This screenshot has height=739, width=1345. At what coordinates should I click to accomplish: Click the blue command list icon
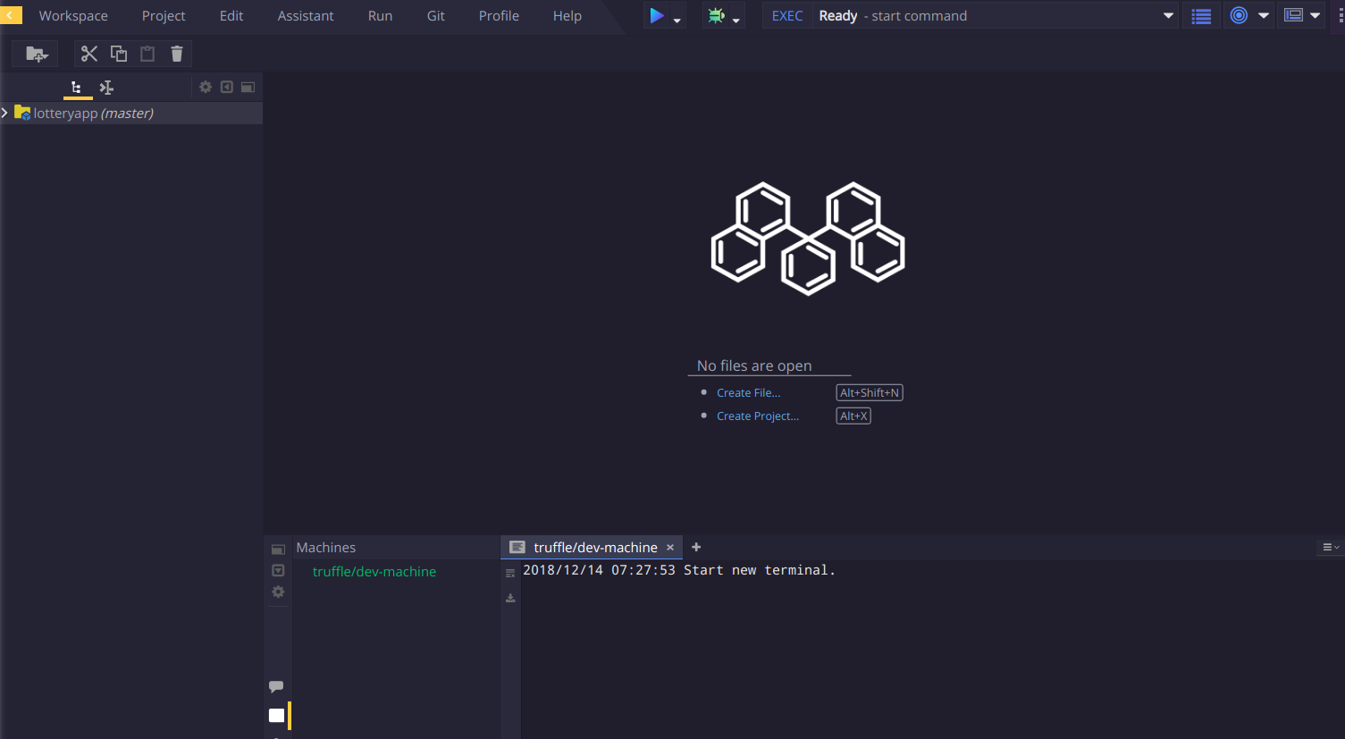click(x=1201, y=16)
